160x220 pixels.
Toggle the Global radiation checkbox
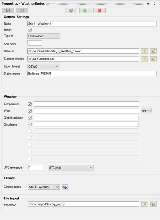pos(30,117)
